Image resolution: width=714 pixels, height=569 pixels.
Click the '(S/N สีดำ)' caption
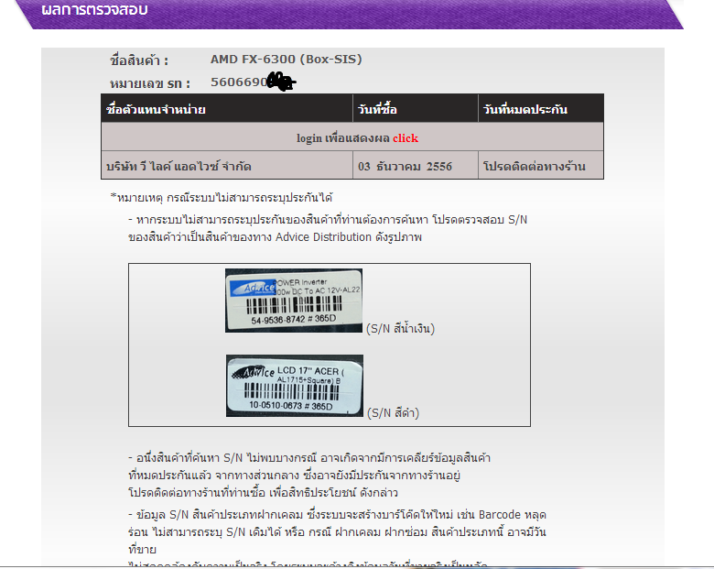point(393,412)
